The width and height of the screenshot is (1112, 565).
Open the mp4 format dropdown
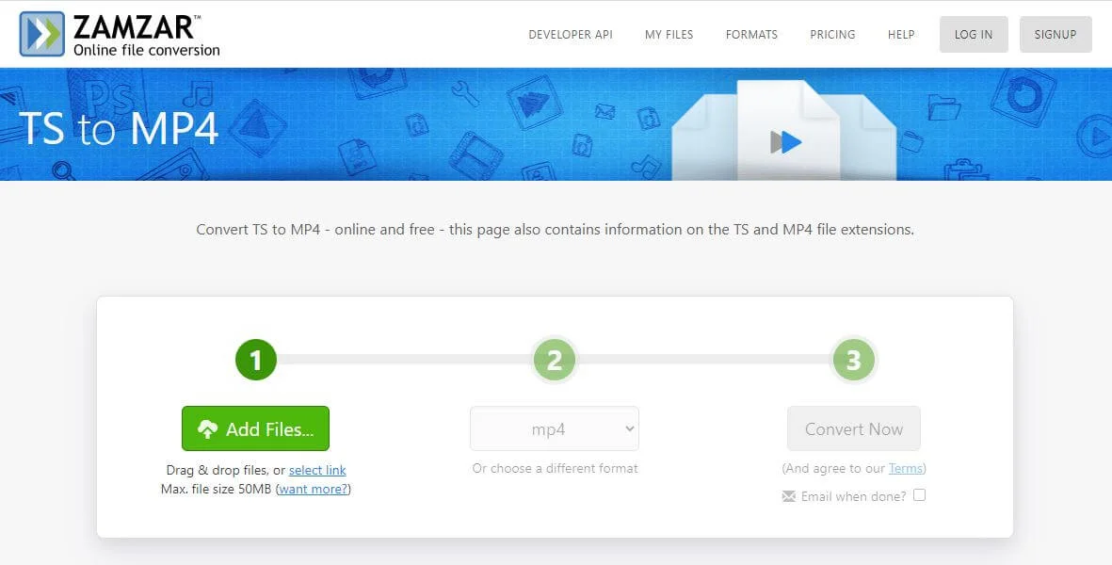point(555,429)
